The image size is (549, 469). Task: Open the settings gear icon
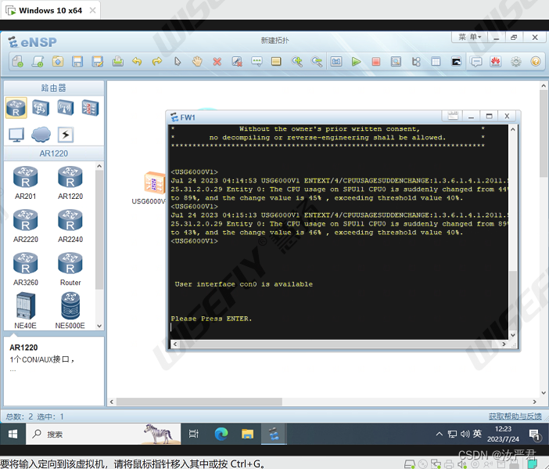coord(515,62)
